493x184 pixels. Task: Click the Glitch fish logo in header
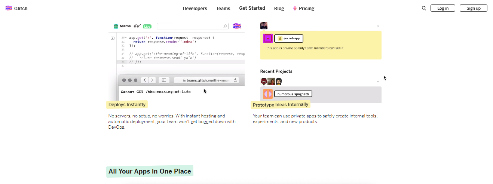click(x=9, y=8)
